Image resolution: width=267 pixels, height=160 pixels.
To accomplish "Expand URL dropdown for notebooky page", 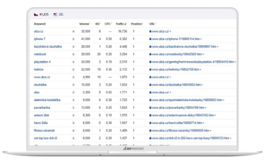I will 203,55.
